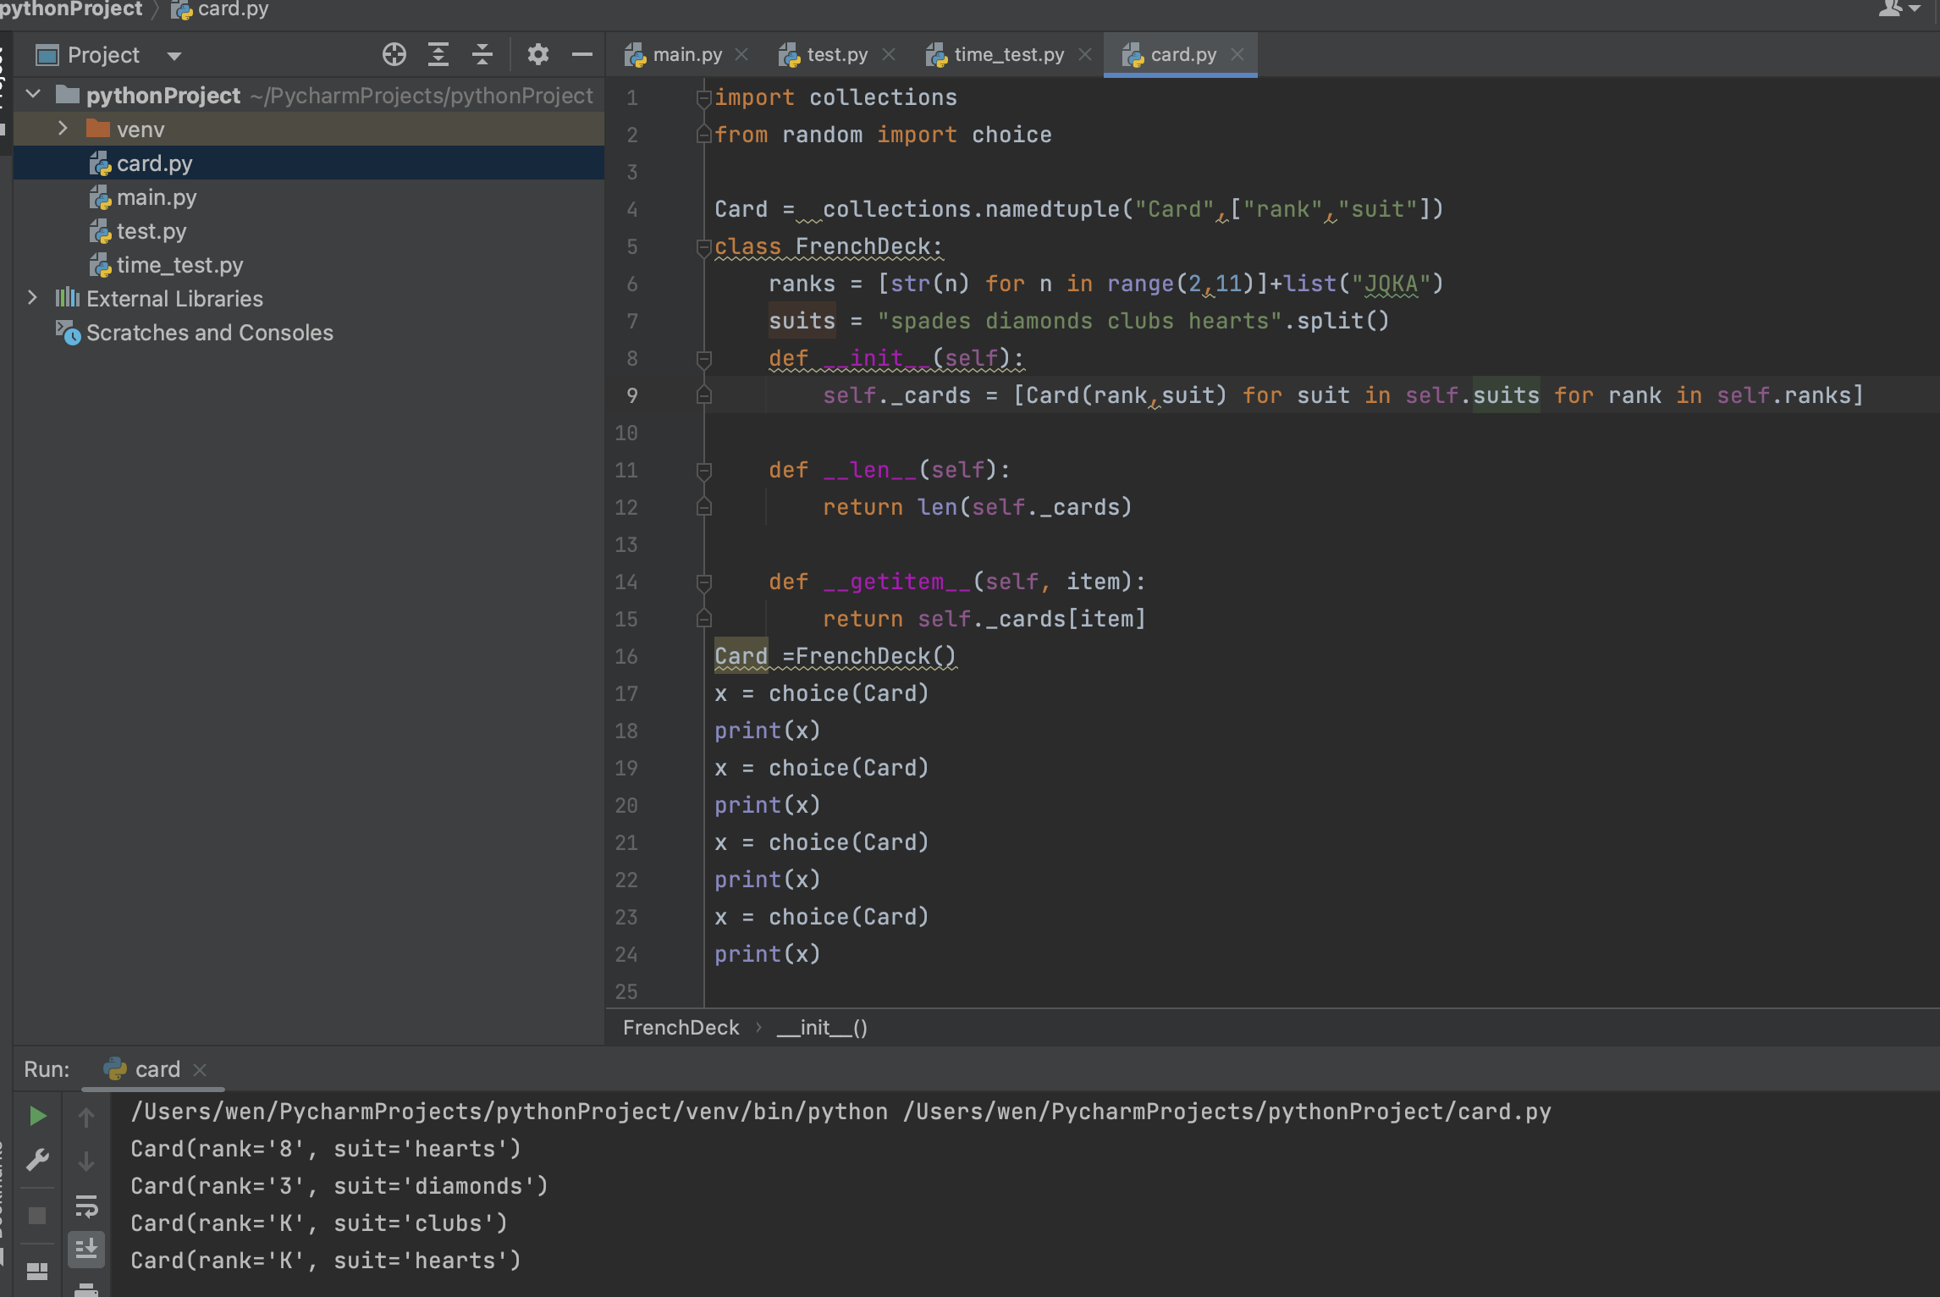1940x1297 pixels.
Task: Click the Stop square icon in Run panel
Action: 37,1216
